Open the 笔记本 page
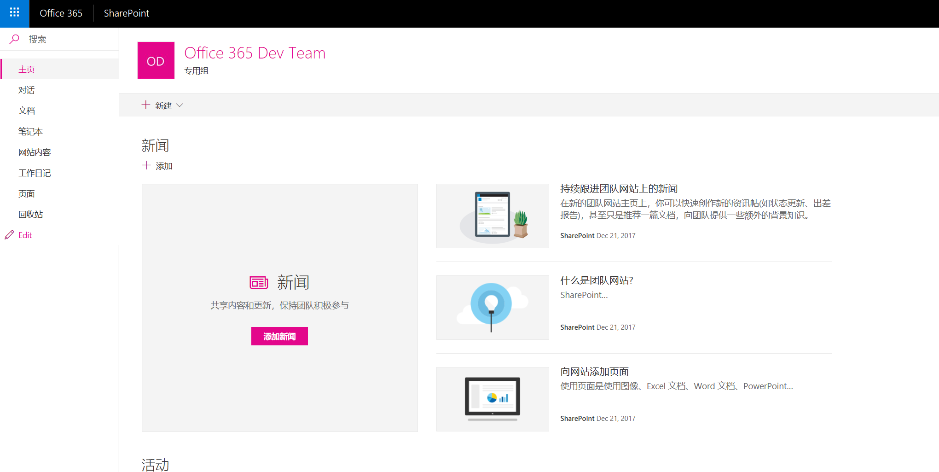 tap(30, 131)
